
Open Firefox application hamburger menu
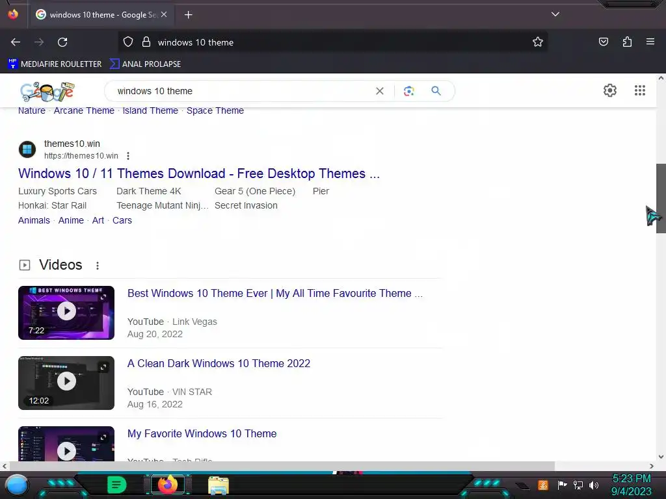650,42
